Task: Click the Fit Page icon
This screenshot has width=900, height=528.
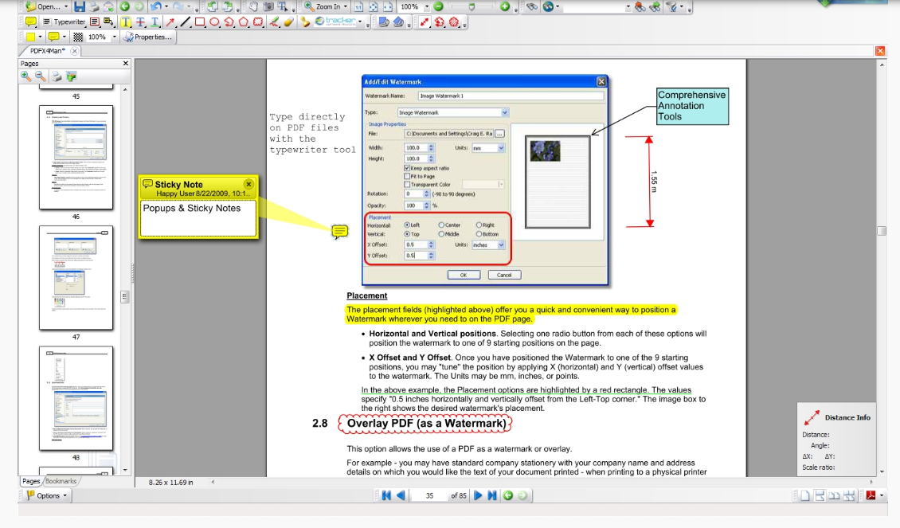Action: (x=373, y=7)
